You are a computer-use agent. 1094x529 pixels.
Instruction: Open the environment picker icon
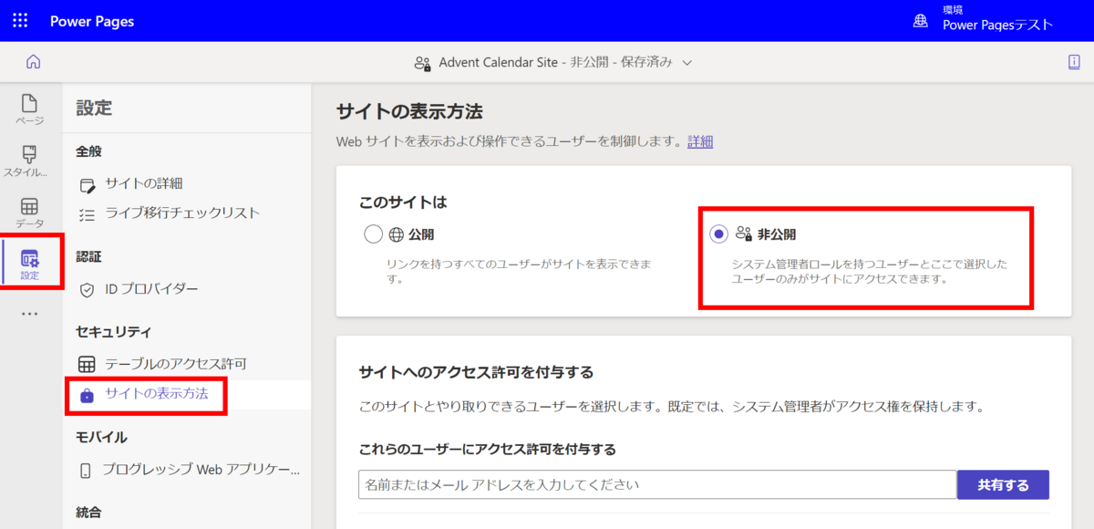tap(921, 21)
